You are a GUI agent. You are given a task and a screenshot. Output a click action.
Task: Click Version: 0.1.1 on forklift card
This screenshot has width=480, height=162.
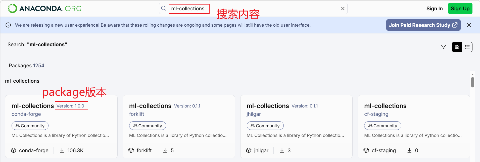(x=187, y=106)
